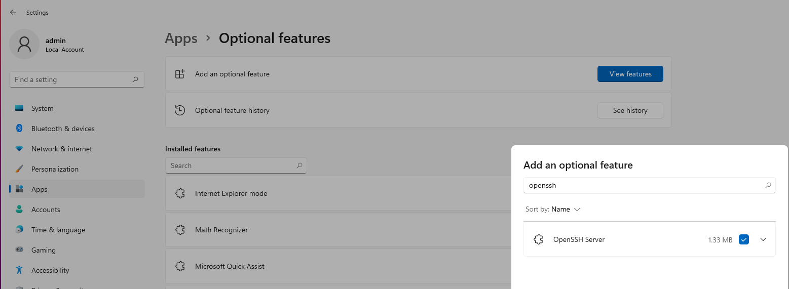This screenshot has height=289, width=789.
Task: Click the Optional feature history clock icon
Action: coord(180,110)
